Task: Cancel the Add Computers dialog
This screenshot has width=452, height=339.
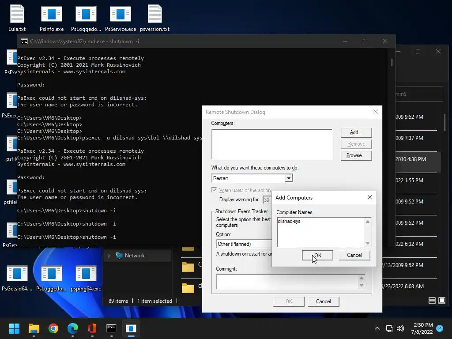Action: pyautogui.click(x=354, y=255)
